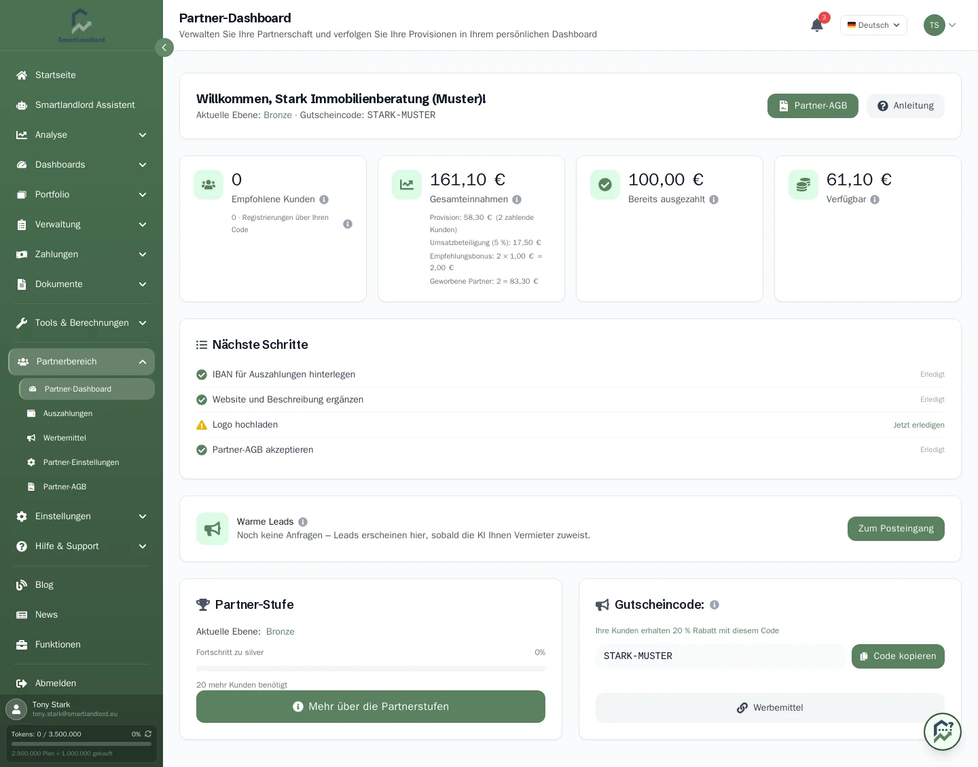Image resolution: width=978 pixels, height=767 pixels.
Task: Click the Fortschritt zu silver progress bar
Action: (x=371, y=669)
